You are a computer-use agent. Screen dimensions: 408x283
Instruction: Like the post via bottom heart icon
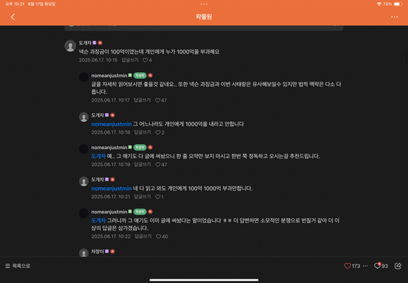[x=347, y=266]
